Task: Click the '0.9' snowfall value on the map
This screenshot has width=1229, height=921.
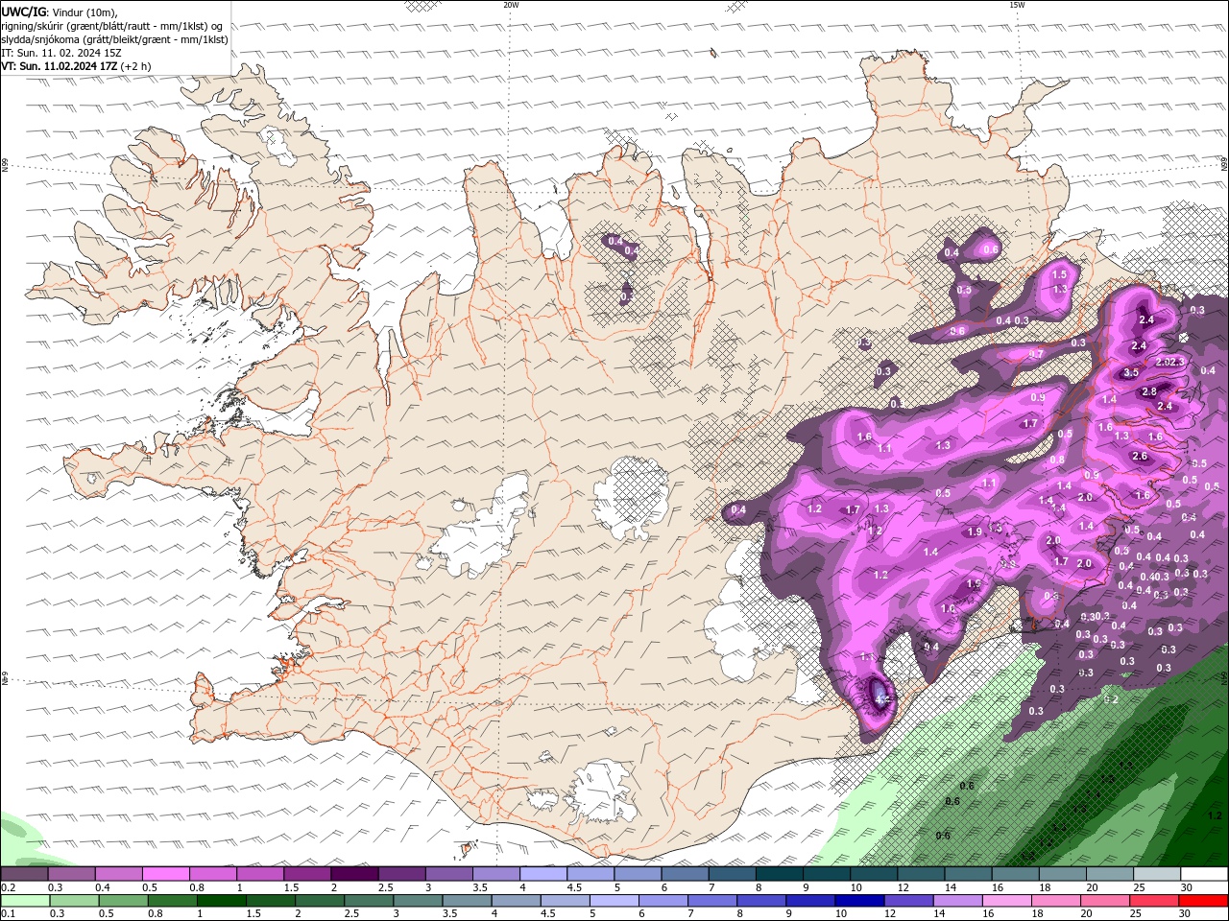Action: pyautogui.click(x=1038, y=397)
